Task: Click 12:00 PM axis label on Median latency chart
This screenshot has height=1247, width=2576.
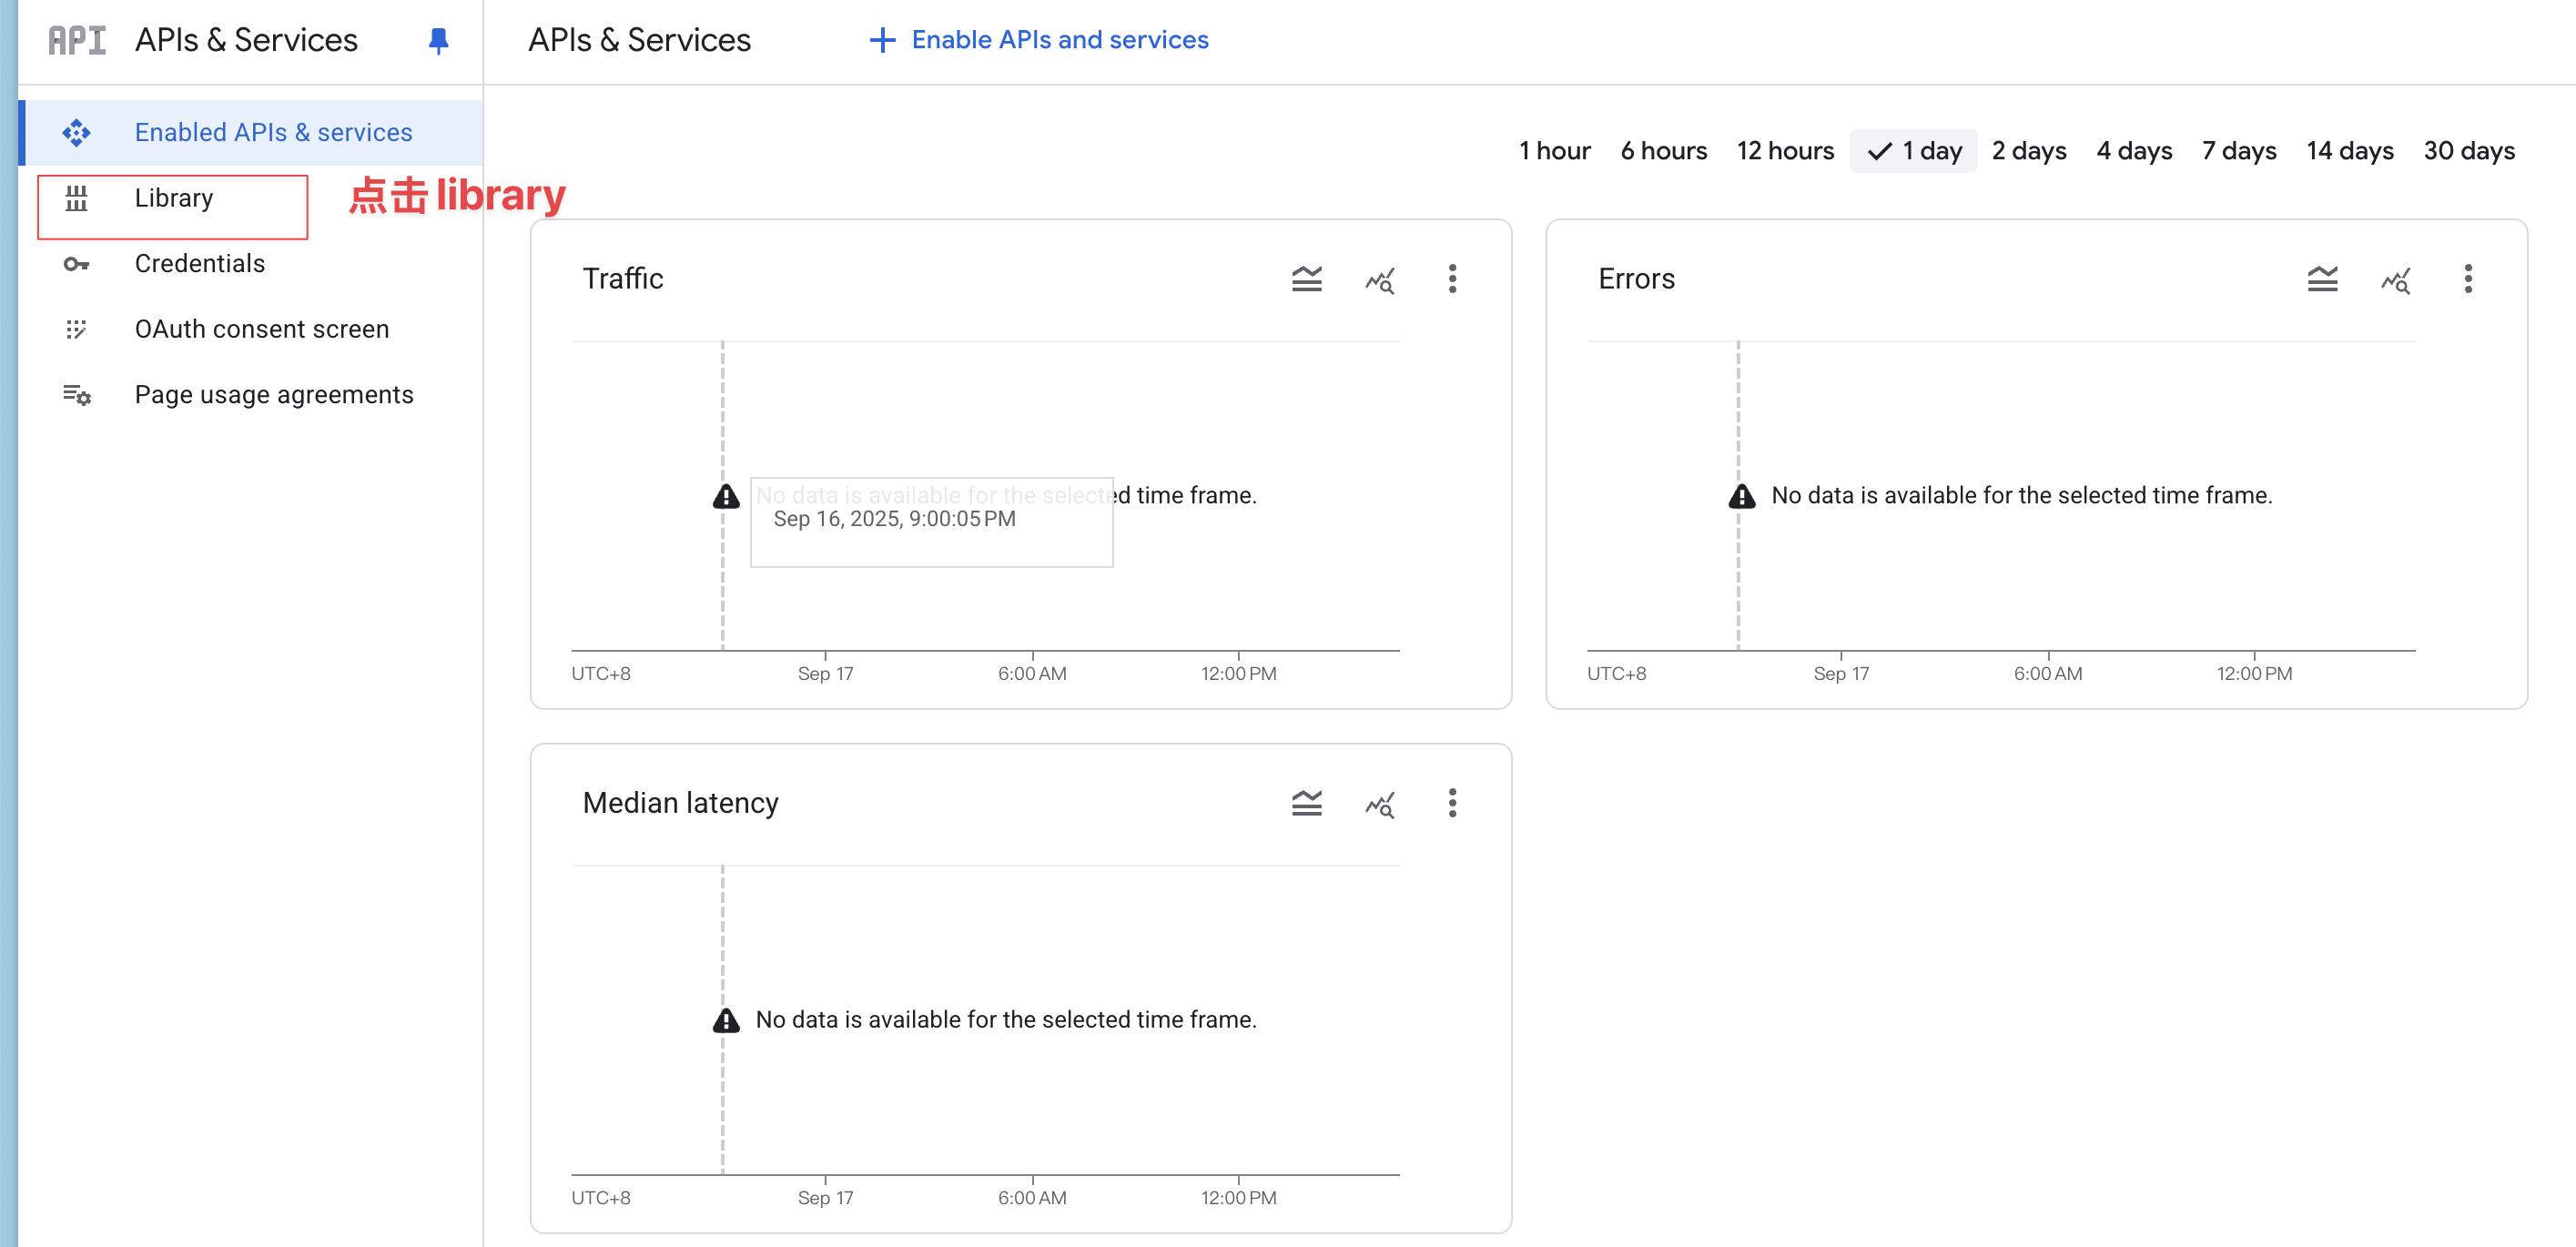Action: click(1238, 1198)
